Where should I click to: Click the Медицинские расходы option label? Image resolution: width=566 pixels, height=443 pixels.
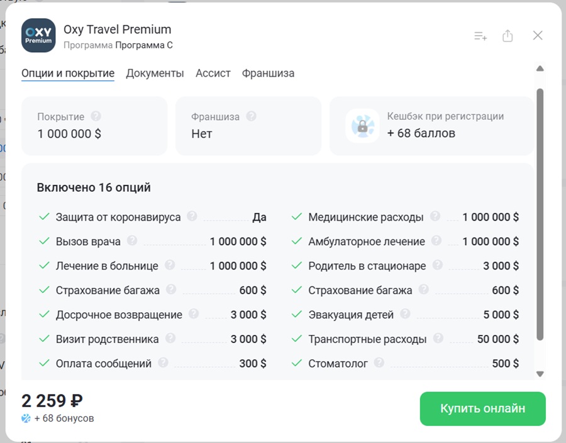tap(366, 217)
